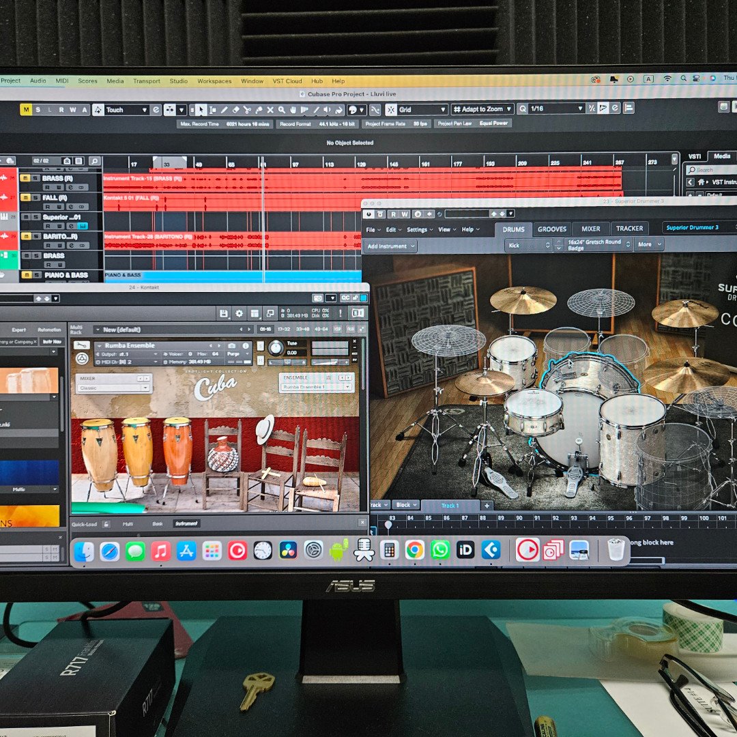
Task: Launch Google Chrome from the dock
Action: tap(415, 550)
